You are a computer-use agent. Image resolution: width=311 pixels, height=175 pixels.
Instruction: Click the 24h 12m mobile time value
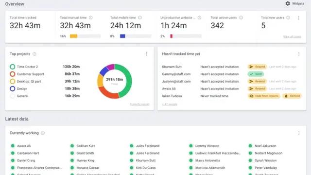pyautogui.click(x=125, y=26)
